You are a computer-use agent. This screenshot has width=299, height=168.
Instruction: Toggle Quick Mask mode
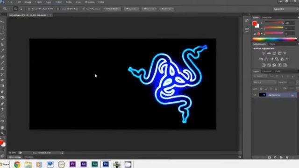(2, 150)
